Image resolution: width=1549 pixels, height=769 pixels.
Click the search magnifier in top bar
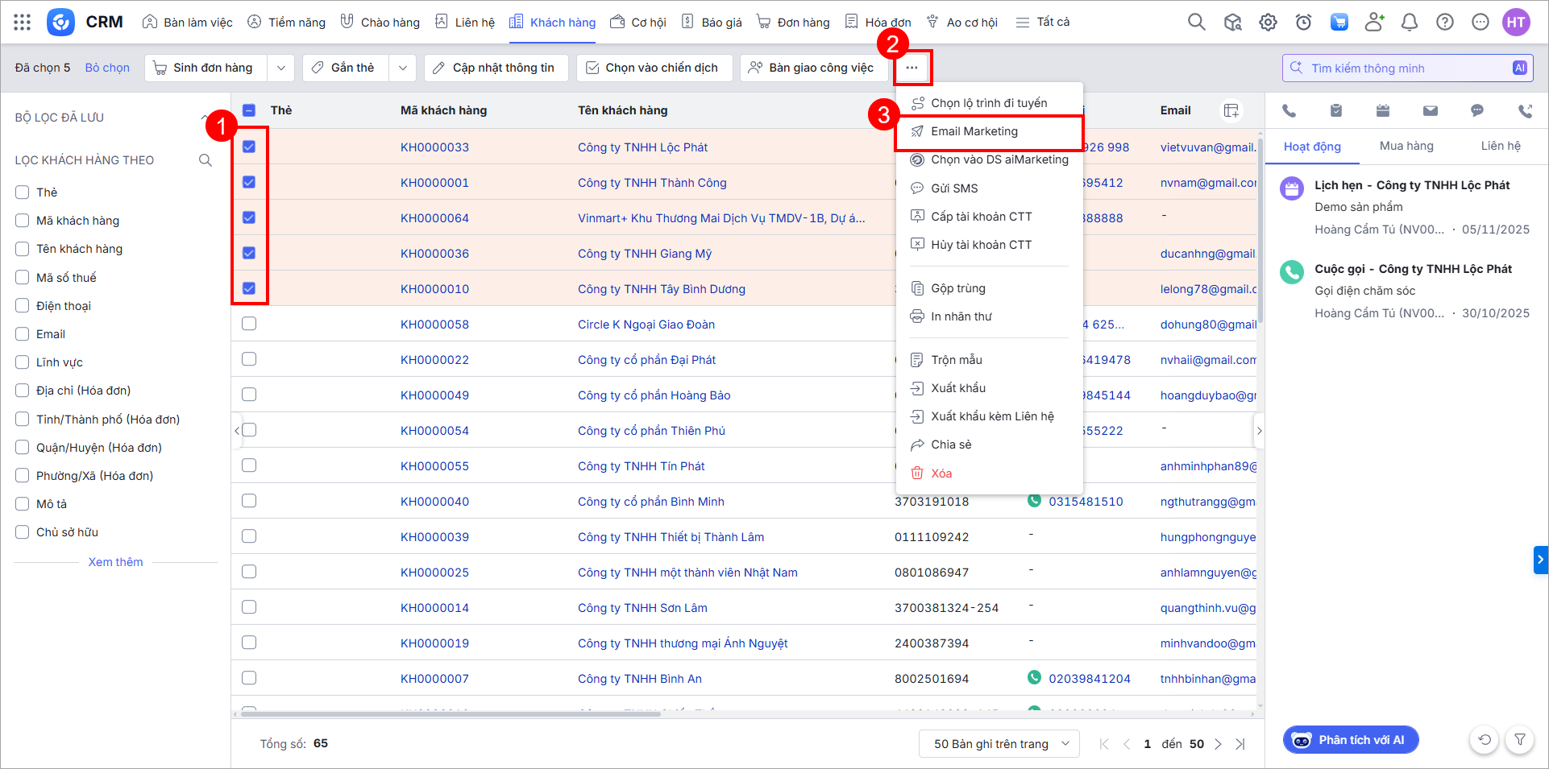click(1196, 23)
